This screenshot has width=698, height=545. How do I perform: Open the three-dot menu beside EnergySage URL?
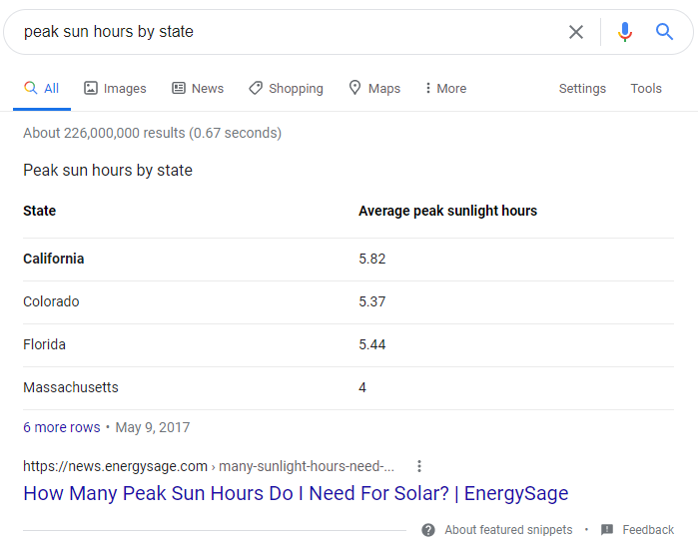pyautogui.click(x=419, y=466)
